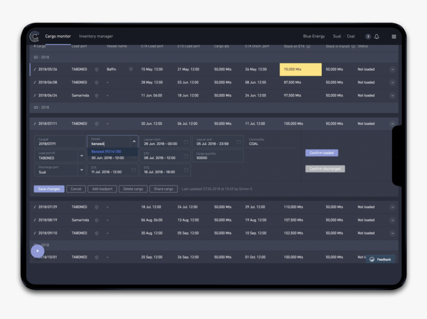The height and width of the screenshot is (319, 427).
Task: Click the blue plus button to add cargo
Action: (x=37, y=251)
